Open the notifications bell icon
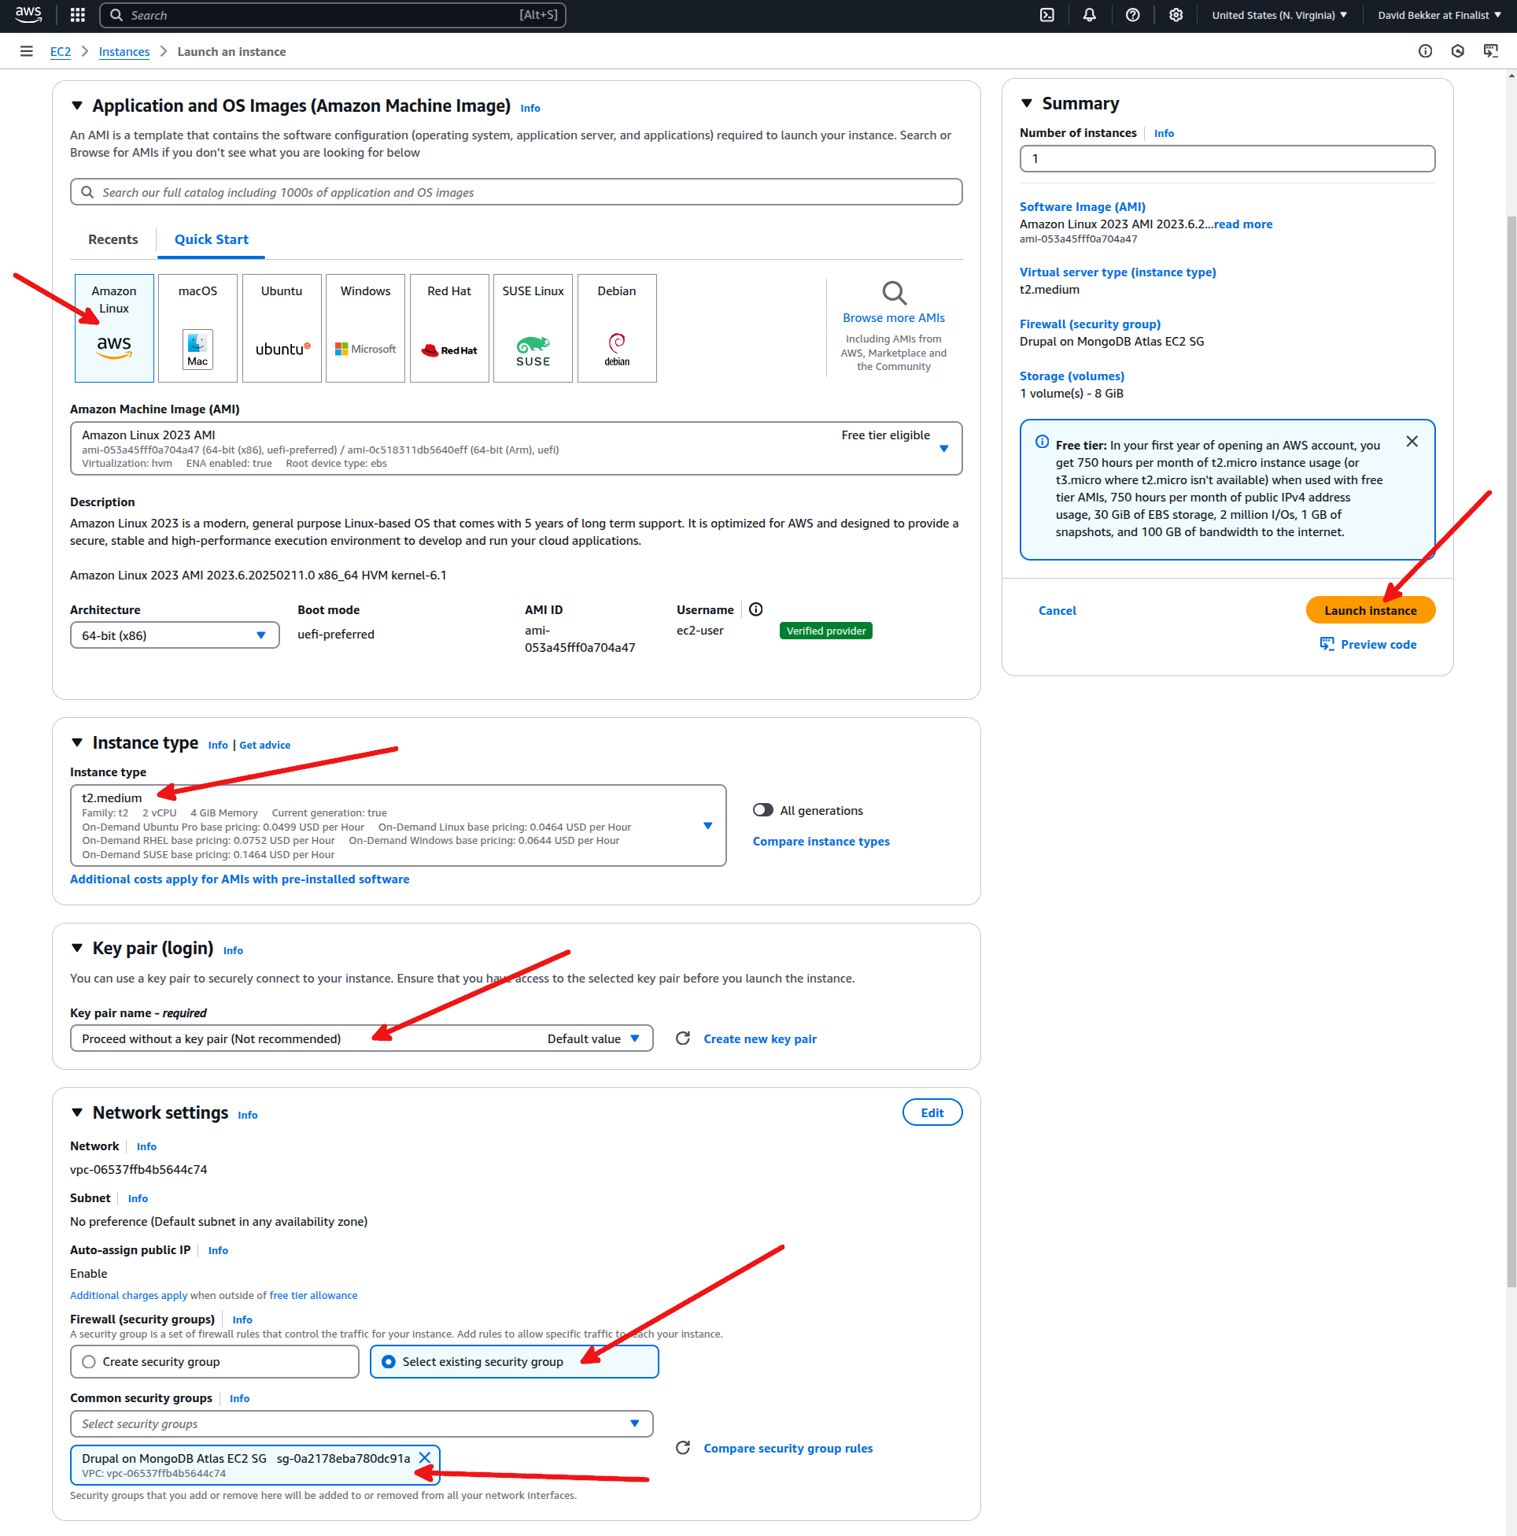 (x=1090, y=15)
